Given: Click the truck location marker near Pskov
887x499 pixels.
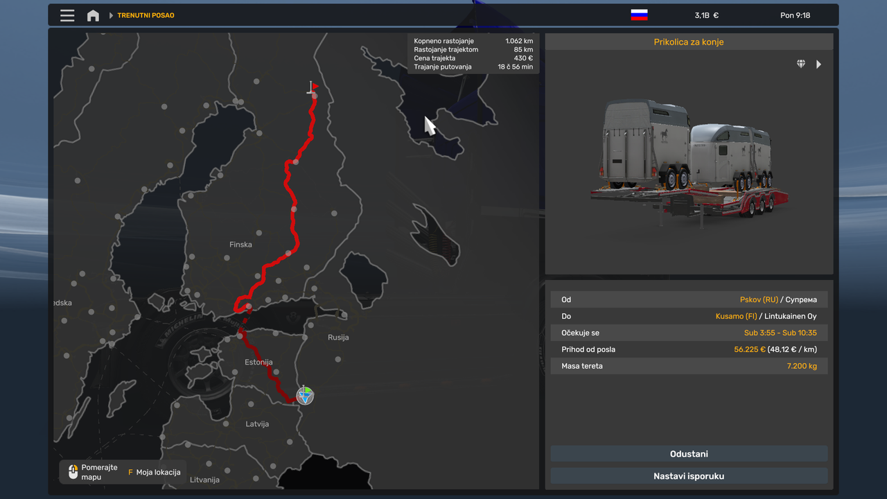Looking at the screenshot, I should (x=305, y=395).
